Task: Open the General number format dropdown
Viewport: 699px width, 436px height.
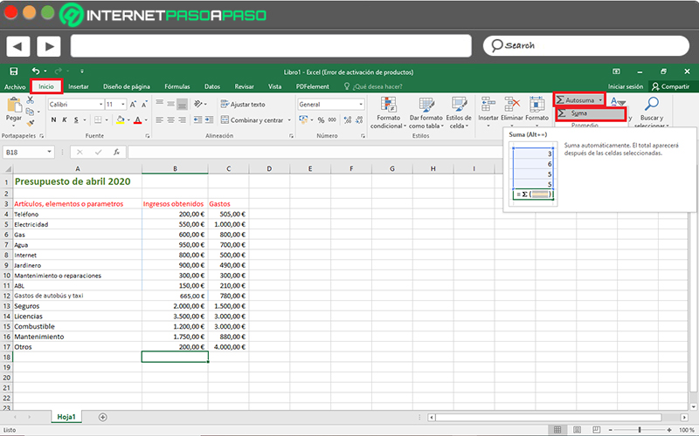Action: (x=361, y=105)
